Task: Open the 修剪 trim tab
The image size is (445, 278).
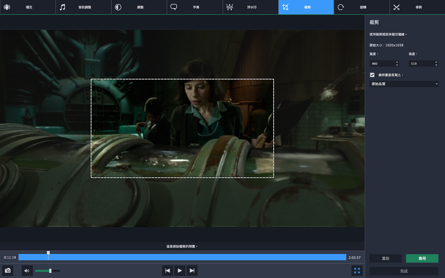Action: point(417,7)
